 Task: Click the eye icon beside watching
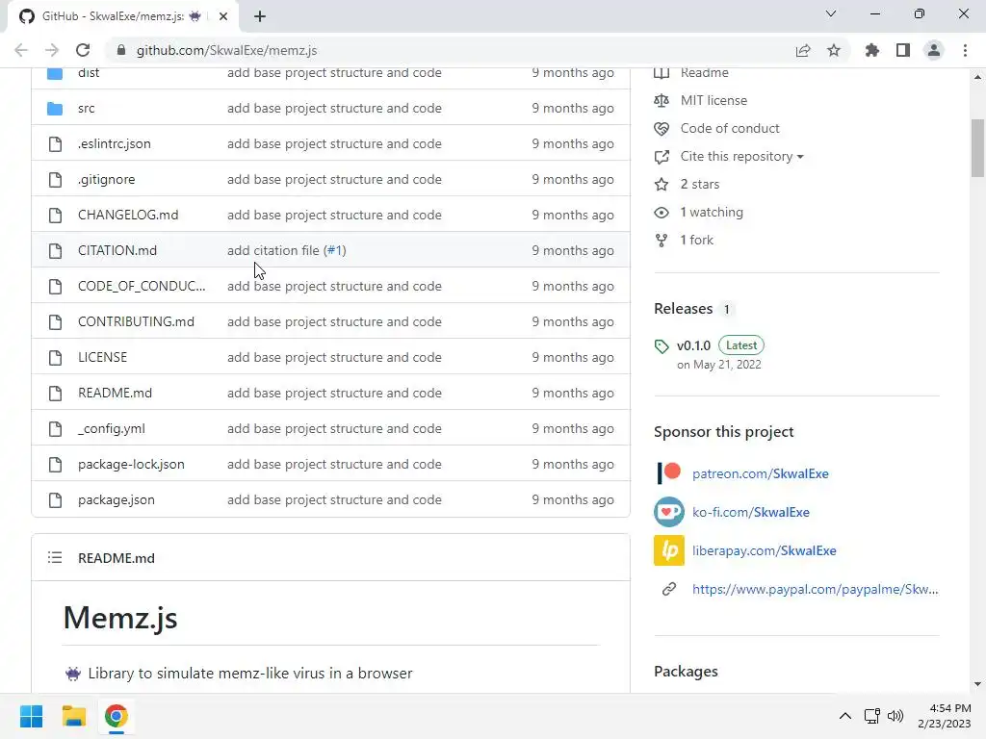662,213
